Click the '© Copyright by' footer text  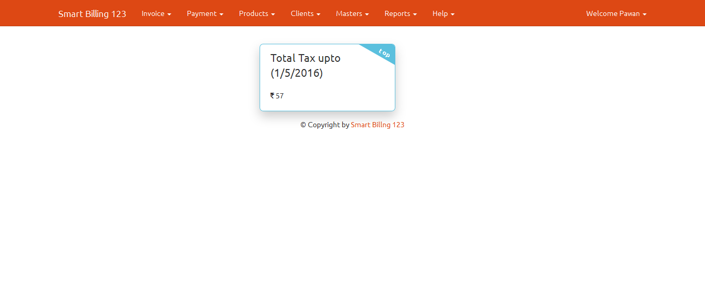point(325,125)
